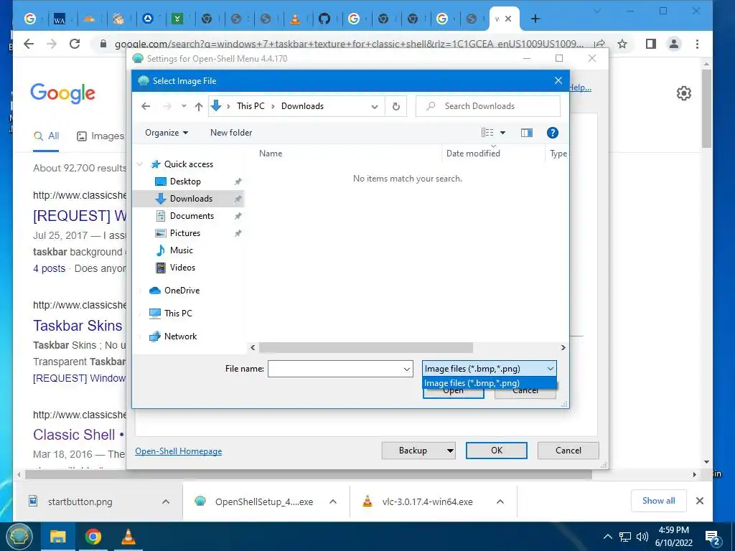The width and height of the screenshot is (735, 551).
Task: Toggle the preview pane icon
Action: click(x=527, y=133)
